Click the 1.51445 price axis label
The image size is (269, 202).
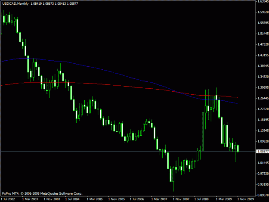tap(263, 34)
